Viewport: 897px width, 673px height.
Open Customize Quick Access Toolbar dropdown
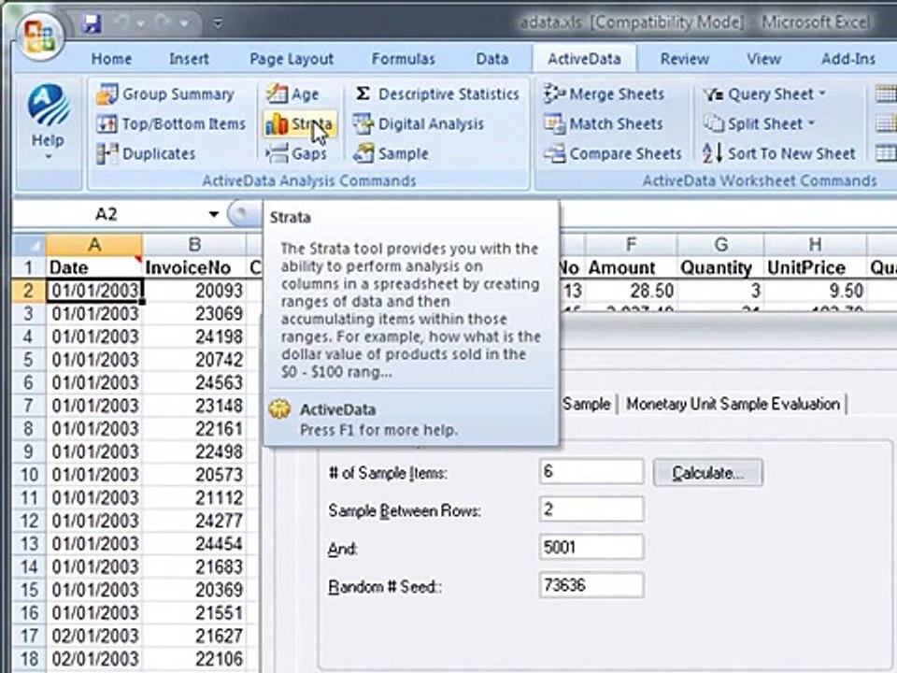coord(218,23)
